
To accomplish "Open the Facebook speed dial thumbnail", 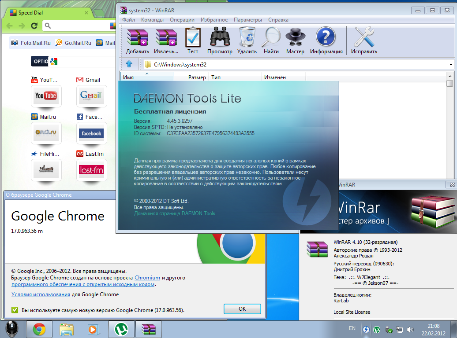I will pyautogui.click(x=91, y=133).
